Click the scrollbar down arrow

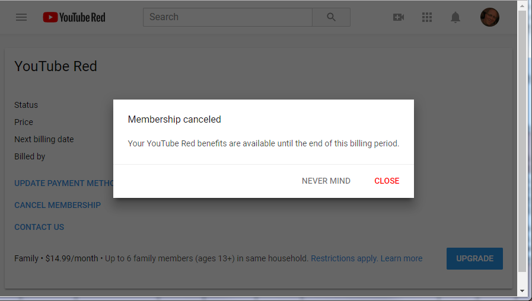tap(522, 291)
